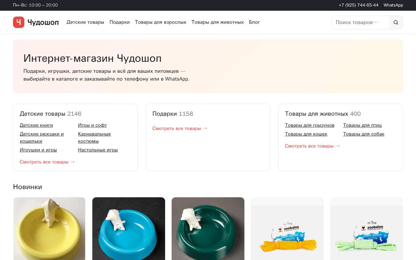
Task: Open Детские товары in the top menu
Action: 85,22
